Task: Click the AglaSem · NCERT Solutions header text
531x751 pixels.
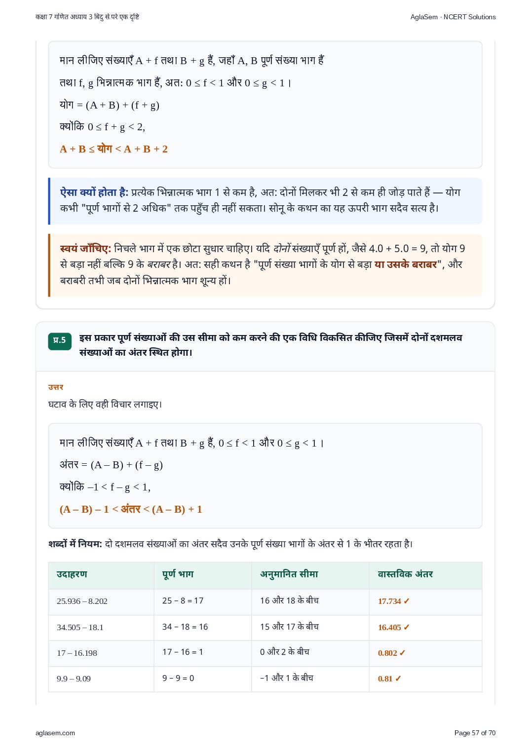Action: [453, 17]
